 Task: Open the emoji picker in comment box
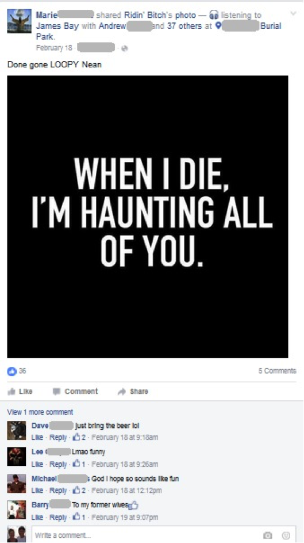click(x=286, y=536)
